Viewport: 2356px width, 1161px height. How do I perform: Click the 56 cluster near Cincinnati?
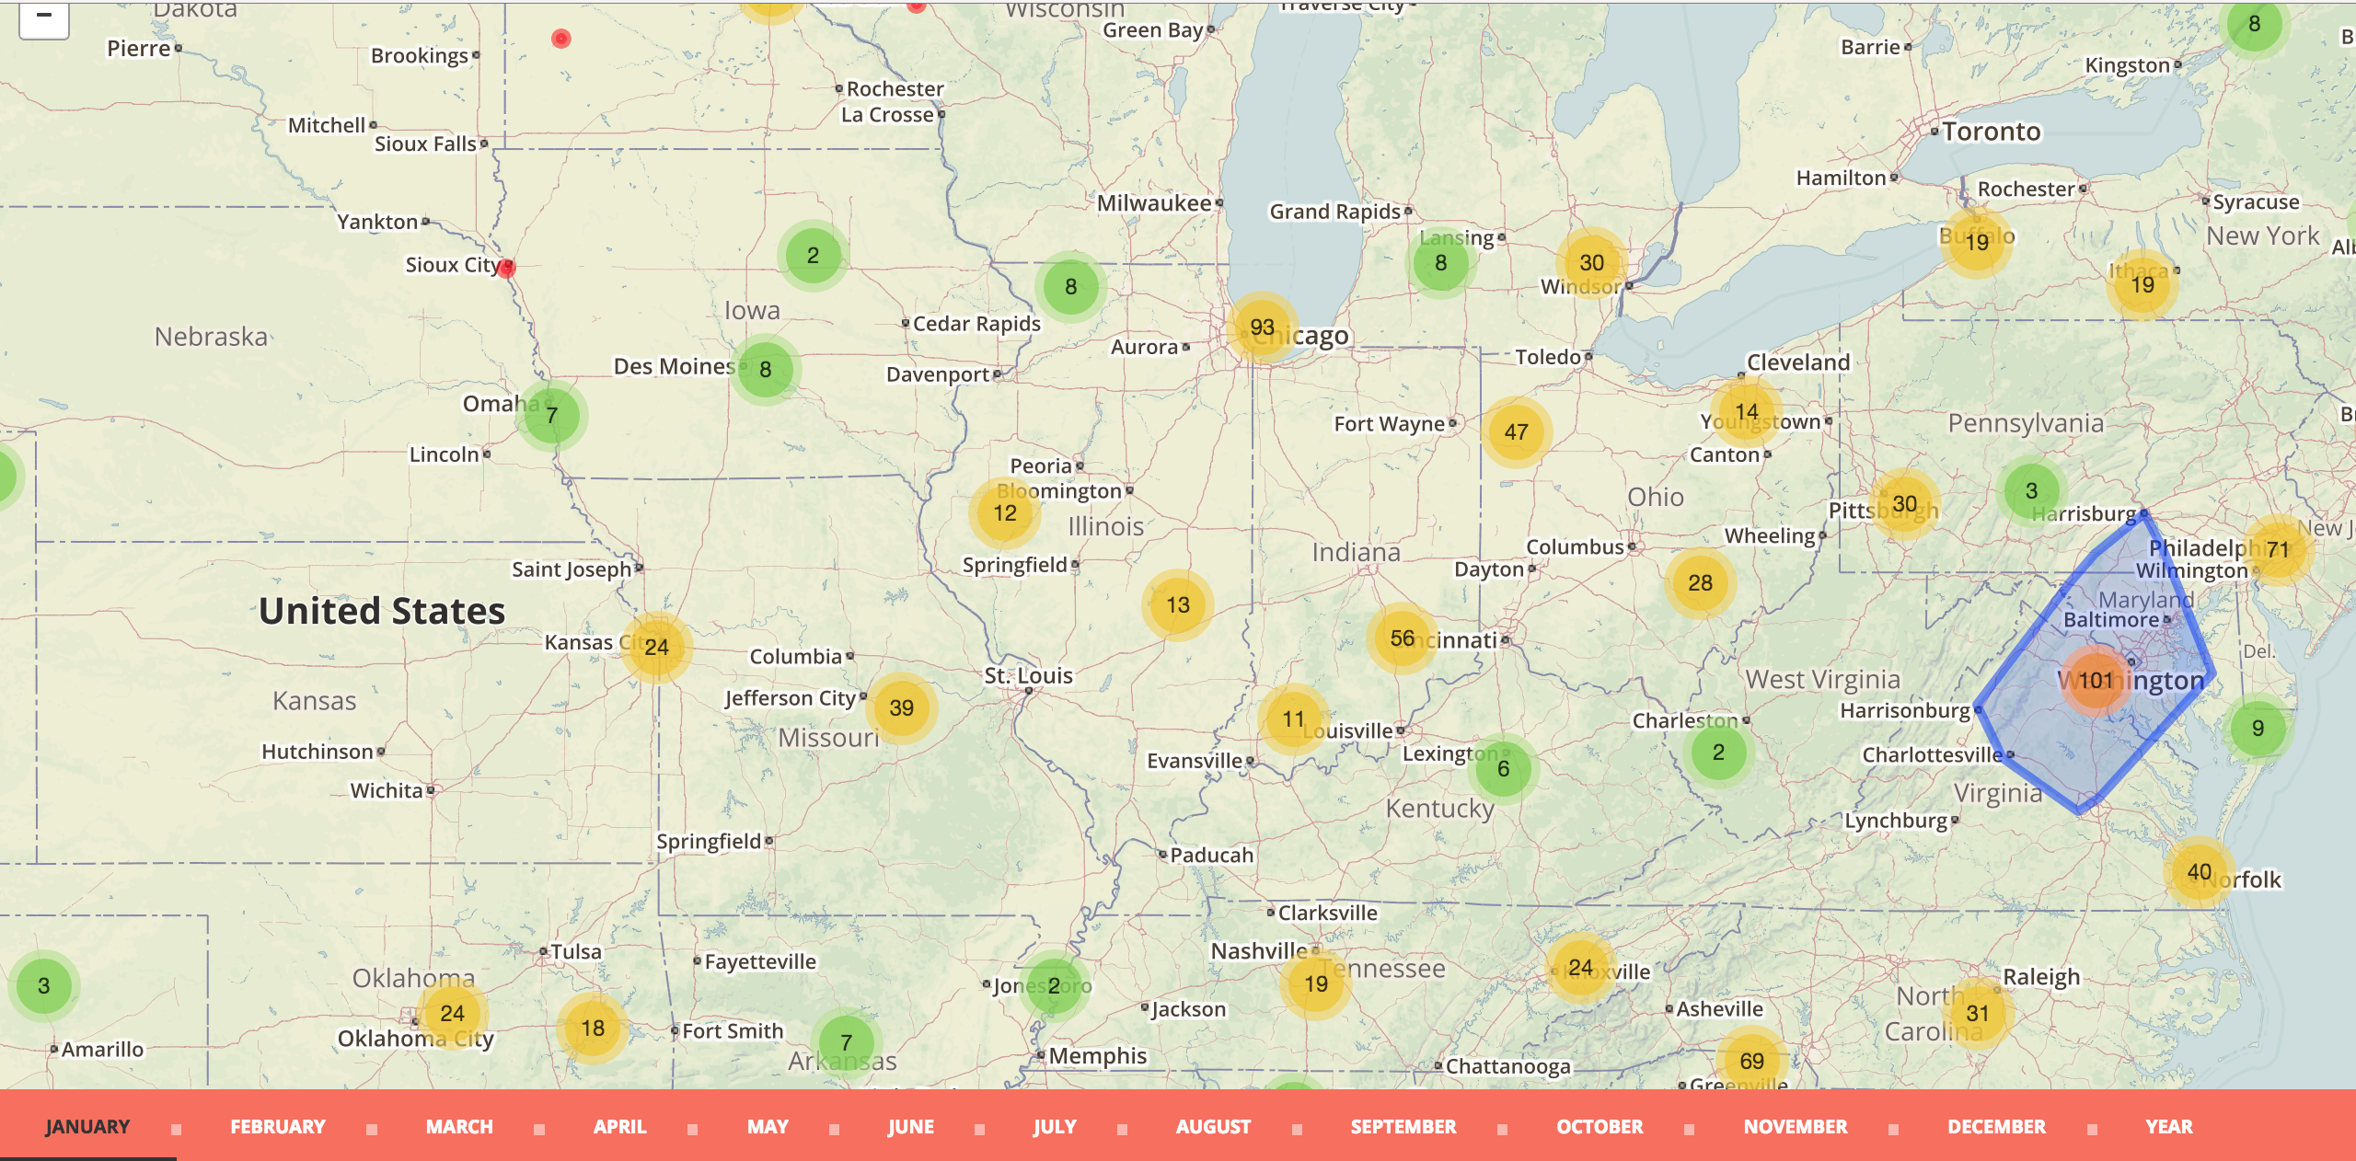[1402, 638]
